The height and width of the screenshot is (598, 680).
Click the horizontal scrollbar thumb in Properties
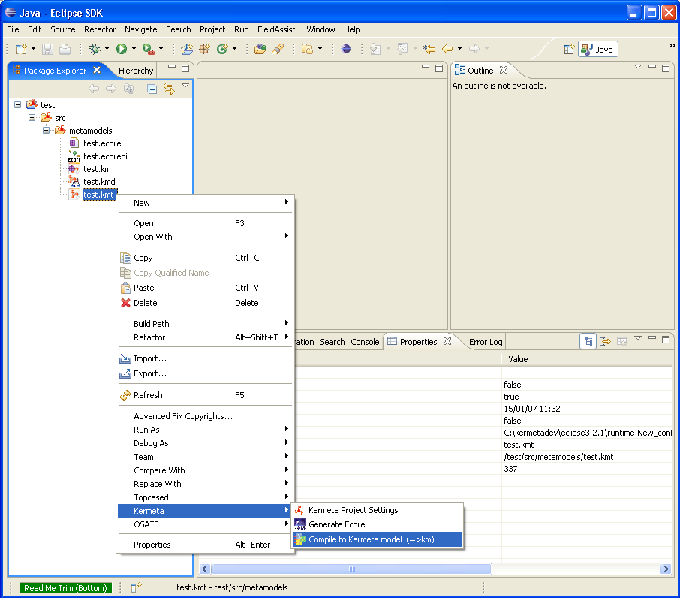point(352,569)
